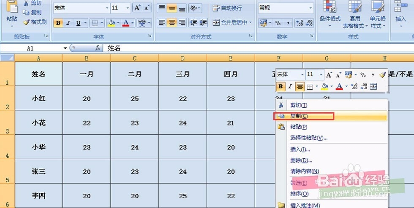Choose Cut (剪切) from the context menu

(331, 105)
